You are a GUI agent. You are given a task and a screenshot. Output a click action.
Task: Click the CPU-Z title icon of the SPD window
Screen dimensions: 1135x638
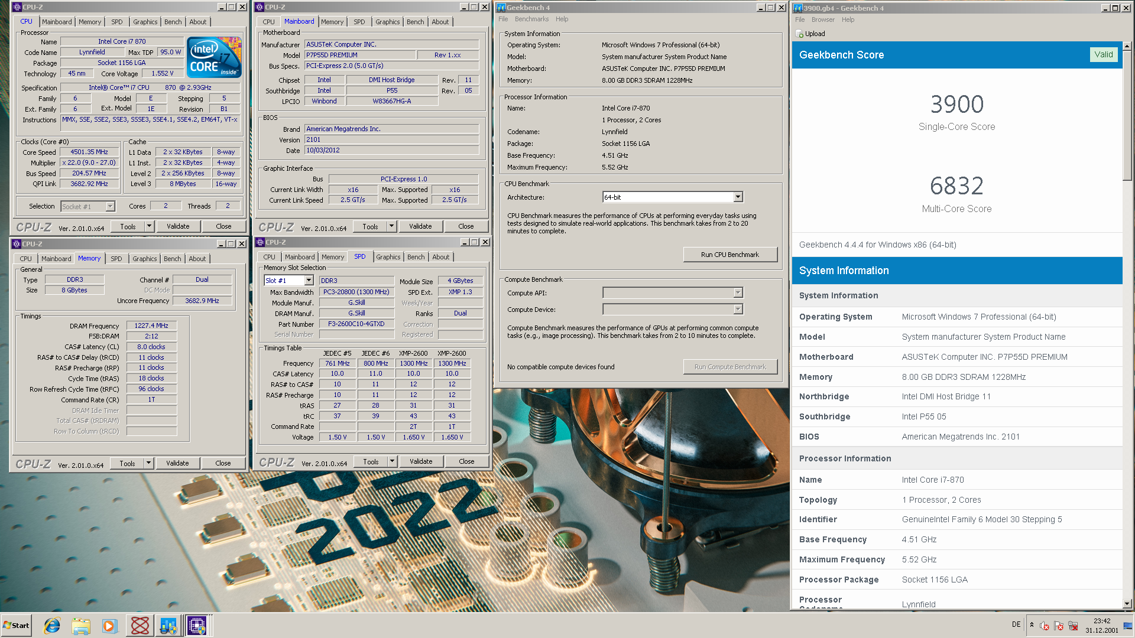point(260,242)
